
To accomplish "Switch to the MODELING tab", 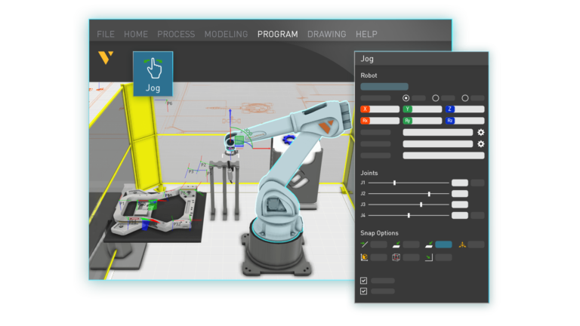I will 226,34.
